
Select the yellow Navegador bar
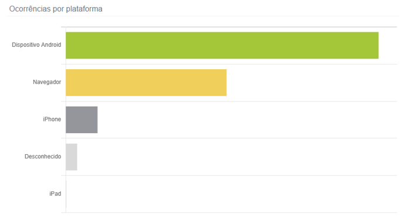[146, 83]
